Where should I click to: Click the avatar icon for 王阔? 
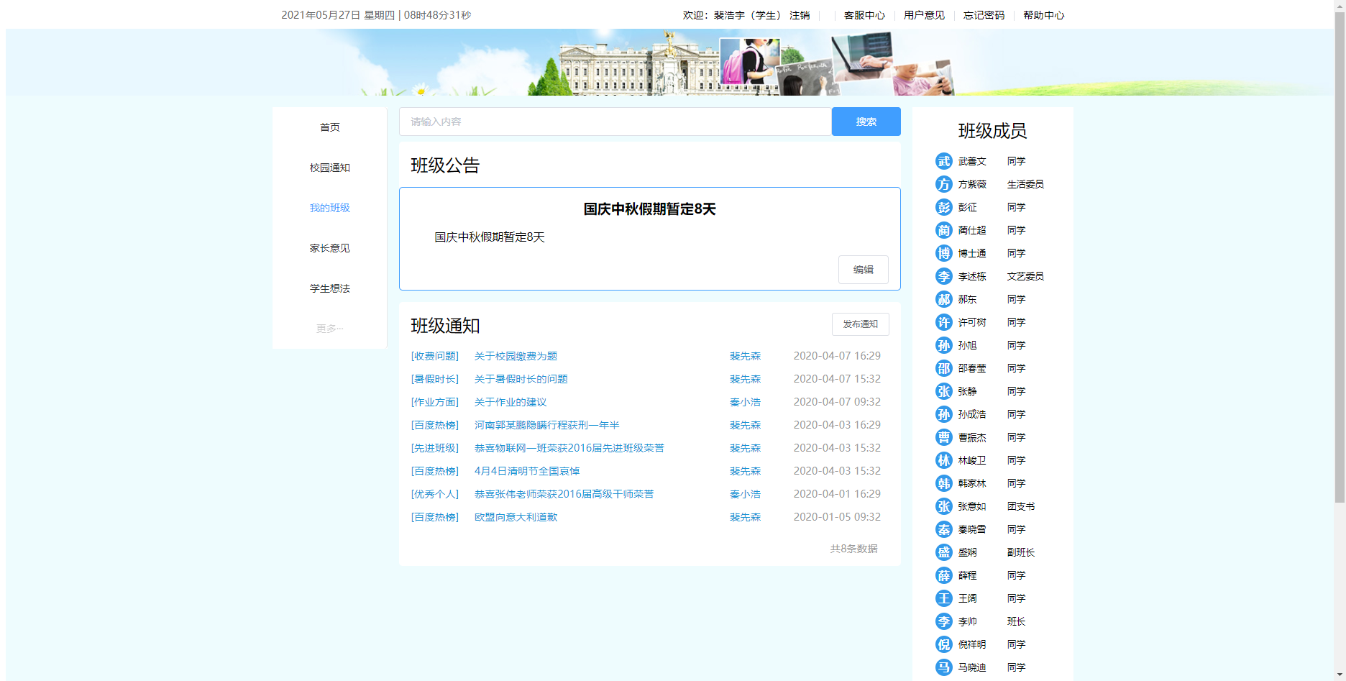point(943,598)
